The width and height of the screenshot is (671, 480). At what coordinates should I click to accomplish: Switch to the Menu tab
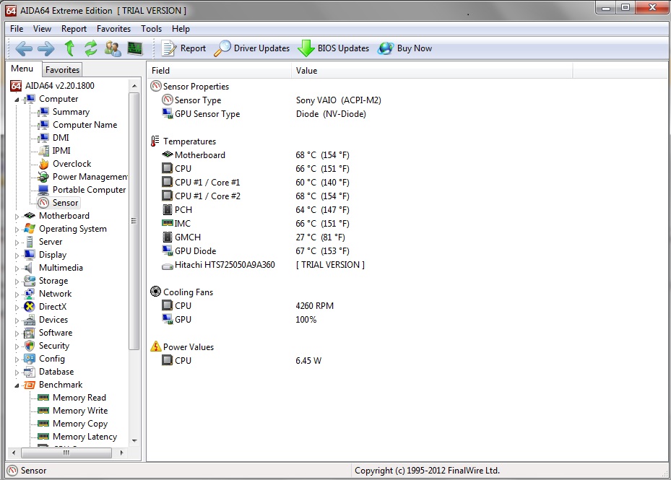[22, 69]
